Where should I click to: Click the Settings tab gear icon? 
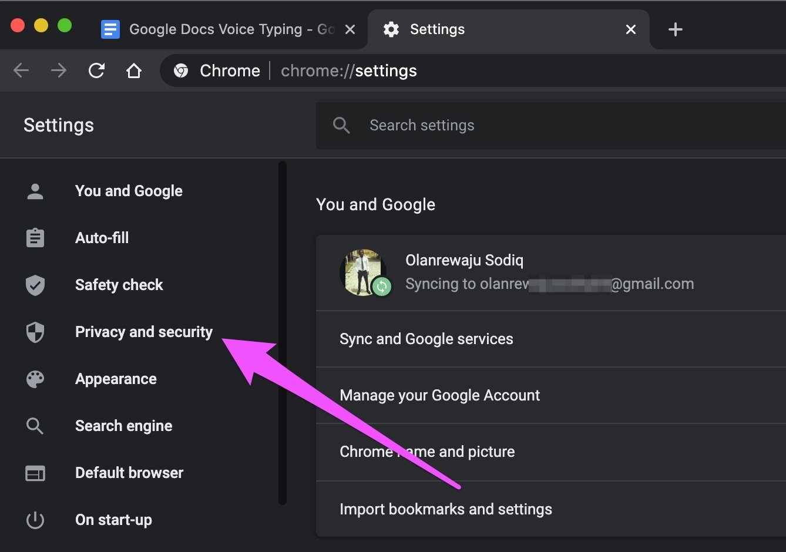pyautogui.click(x=391, y=29)
